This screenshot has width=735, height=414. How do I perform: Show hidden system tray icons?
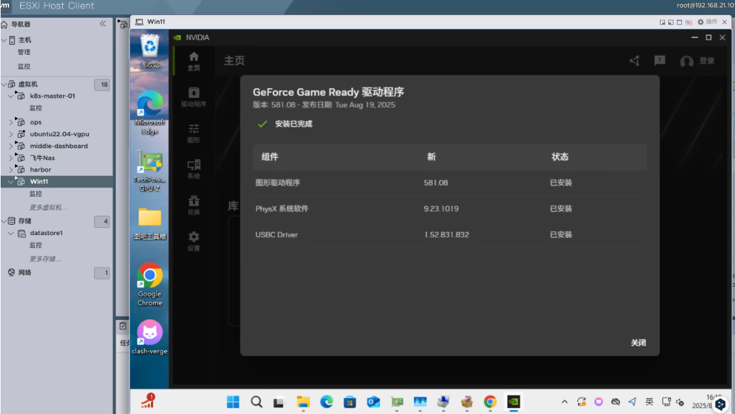(x=564, y=402)
